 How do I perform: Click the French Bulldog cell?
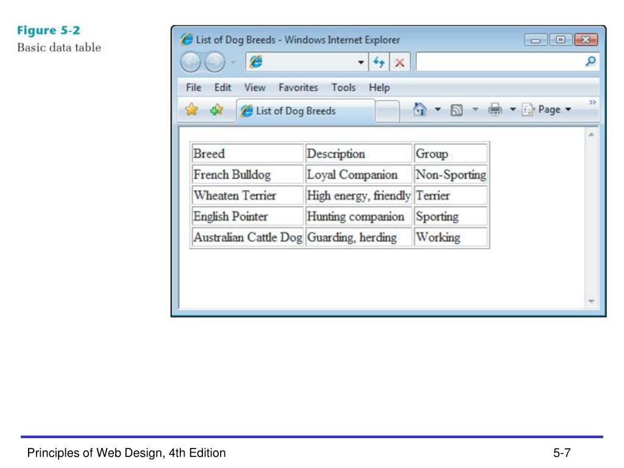point(247,175)
